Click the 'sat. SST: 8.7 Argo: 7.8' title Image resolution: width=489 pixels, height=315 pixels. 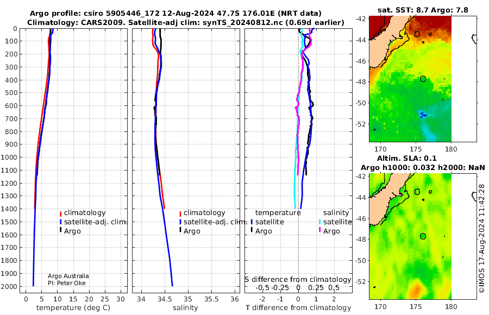coord(423,10)
